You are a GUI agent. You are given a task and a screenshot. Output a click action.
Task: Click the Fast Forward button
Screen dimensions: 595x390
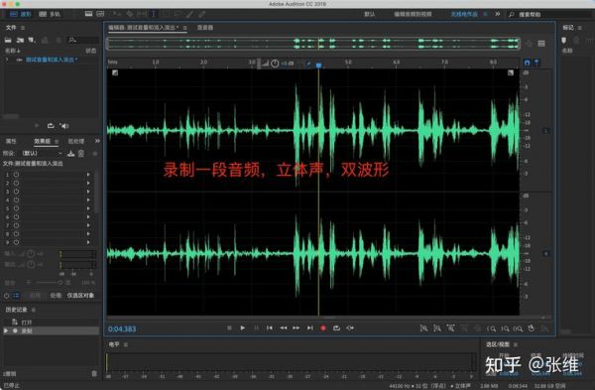click(x=297, y=327)
